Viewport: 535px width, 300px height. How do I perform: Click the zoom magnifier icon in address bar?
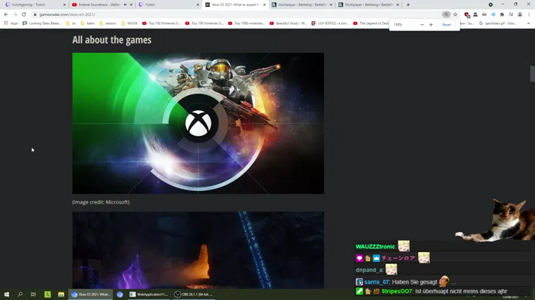tap(446, 15)
